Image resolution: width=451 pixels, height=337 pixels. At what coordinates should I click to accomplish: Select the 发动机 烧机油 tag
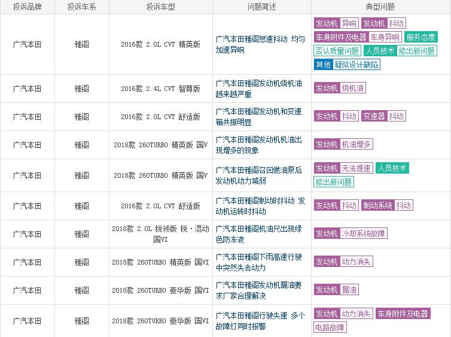click(x=340, y=88)
